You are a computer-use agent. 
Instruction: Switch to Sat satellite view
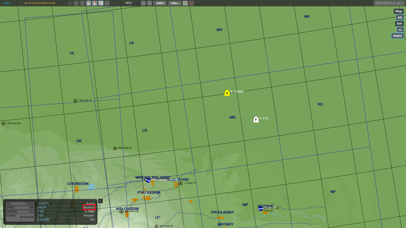click(400, 24)
